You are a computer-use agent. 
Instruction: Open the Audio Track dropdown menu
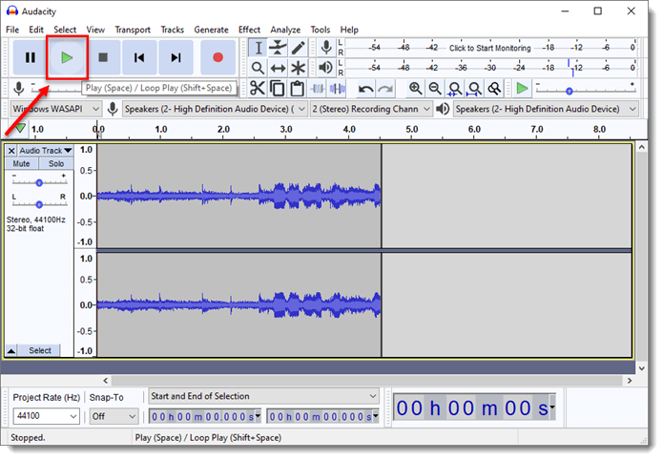pos(46,151)
